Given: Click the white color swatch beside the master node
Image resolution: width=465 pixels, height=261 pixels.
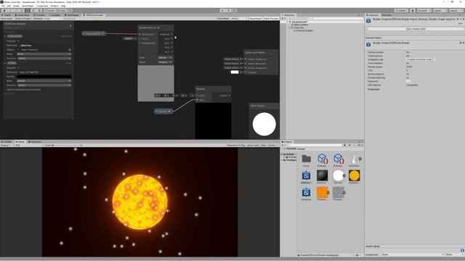Looking at the screenshot, I should (x=235, y=72).
